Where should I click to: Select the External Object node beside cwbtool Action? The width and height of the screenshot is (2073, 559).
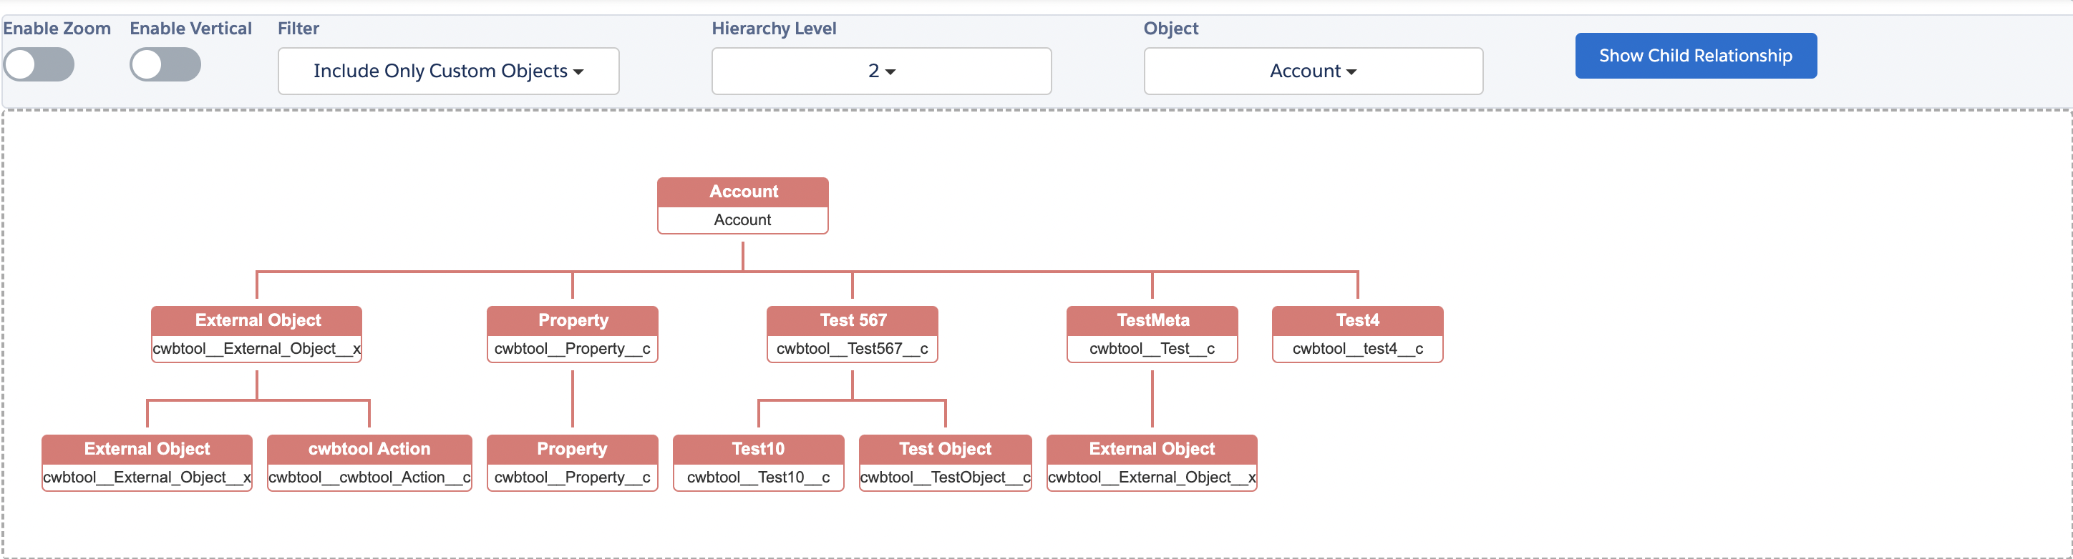coord(147,462)
